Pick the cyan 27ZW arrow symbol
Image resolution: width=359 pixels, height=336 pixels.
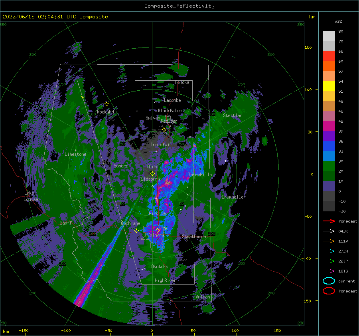(329, 251)
